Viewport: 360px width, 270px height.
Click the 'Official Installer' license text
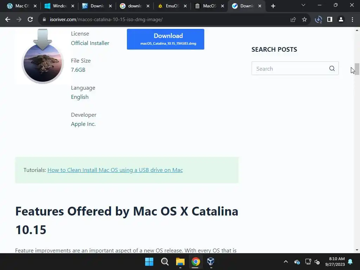pyautogui.click(x=90, y=43)
